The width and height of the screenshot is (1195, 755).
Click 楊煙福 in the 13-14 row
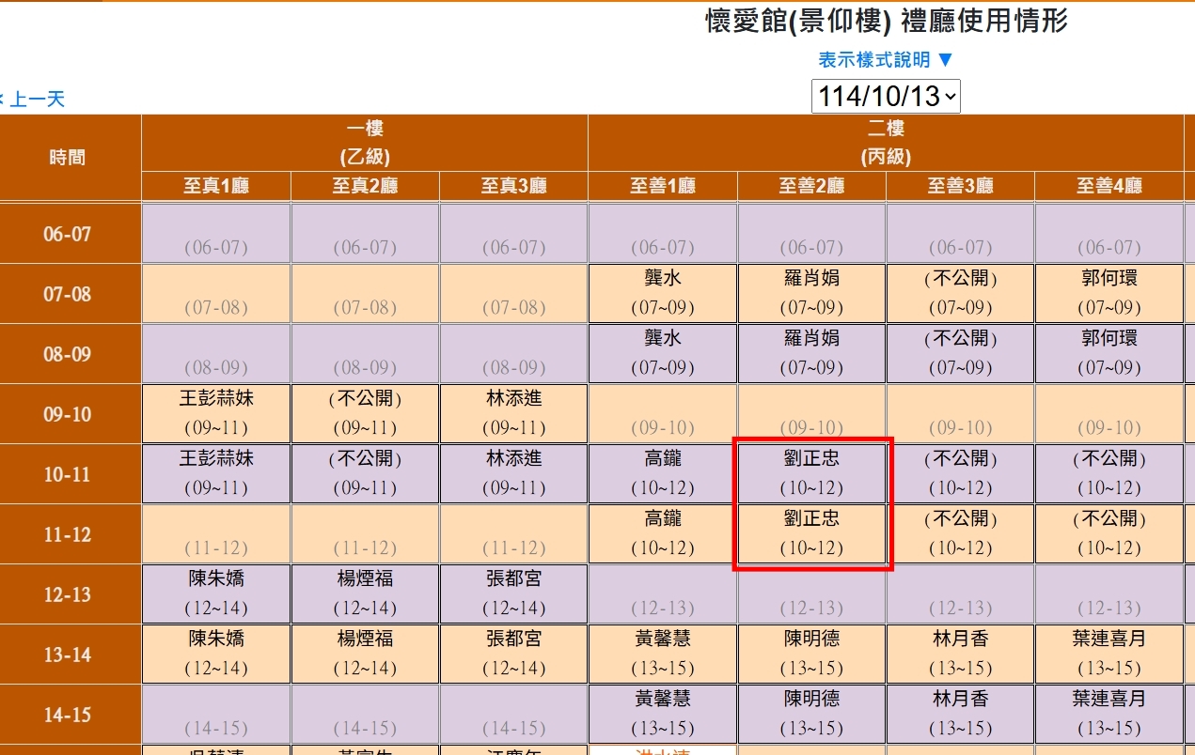(365, 639)
